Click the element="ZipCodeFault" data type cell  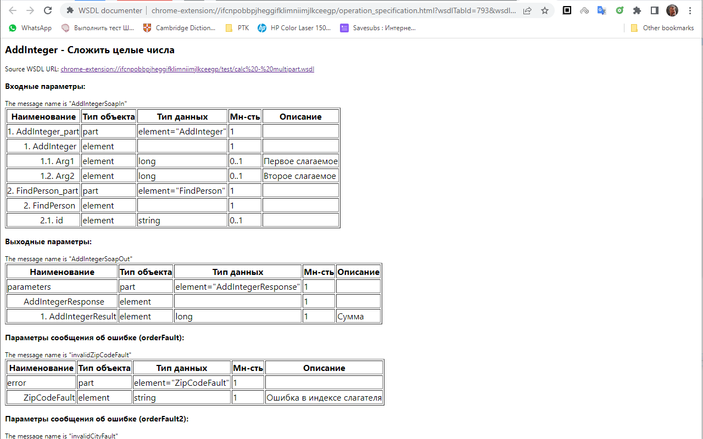(x=182, y=382)
